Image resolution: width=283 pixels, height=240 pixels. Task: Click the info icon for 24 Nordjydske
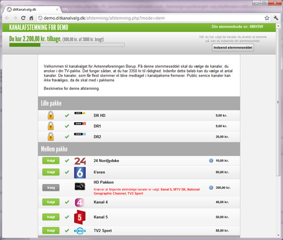coord(211,160)
